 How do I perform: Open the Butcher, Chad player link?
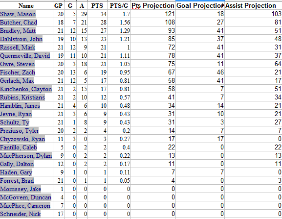[19, 23]
